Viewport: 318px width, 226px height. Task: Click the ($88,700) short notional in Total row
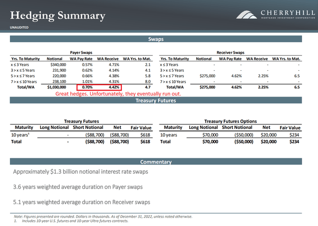tap(95, 142)
